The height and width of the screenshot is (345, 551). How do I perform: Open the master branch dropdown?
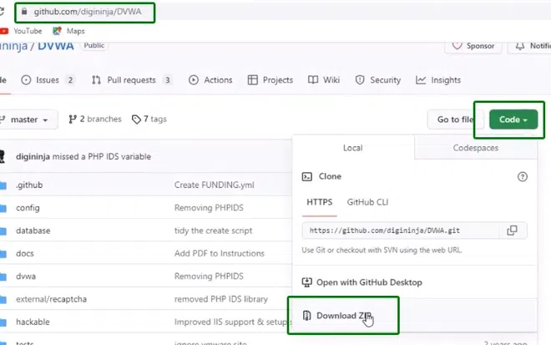click(x=28, y=119)
